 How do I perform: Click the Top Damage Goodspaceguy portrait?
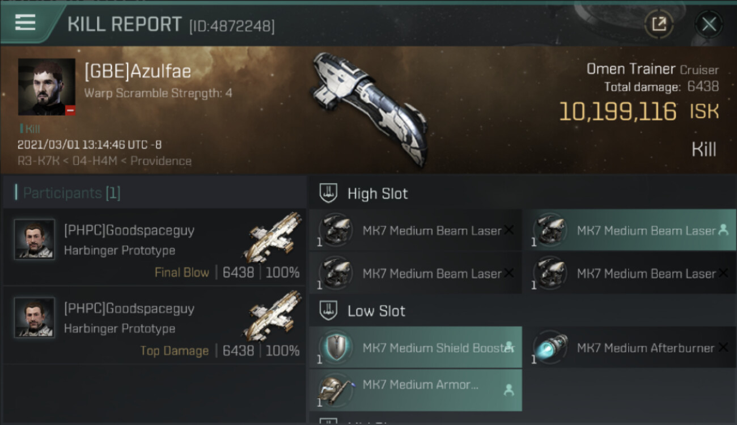35,318
